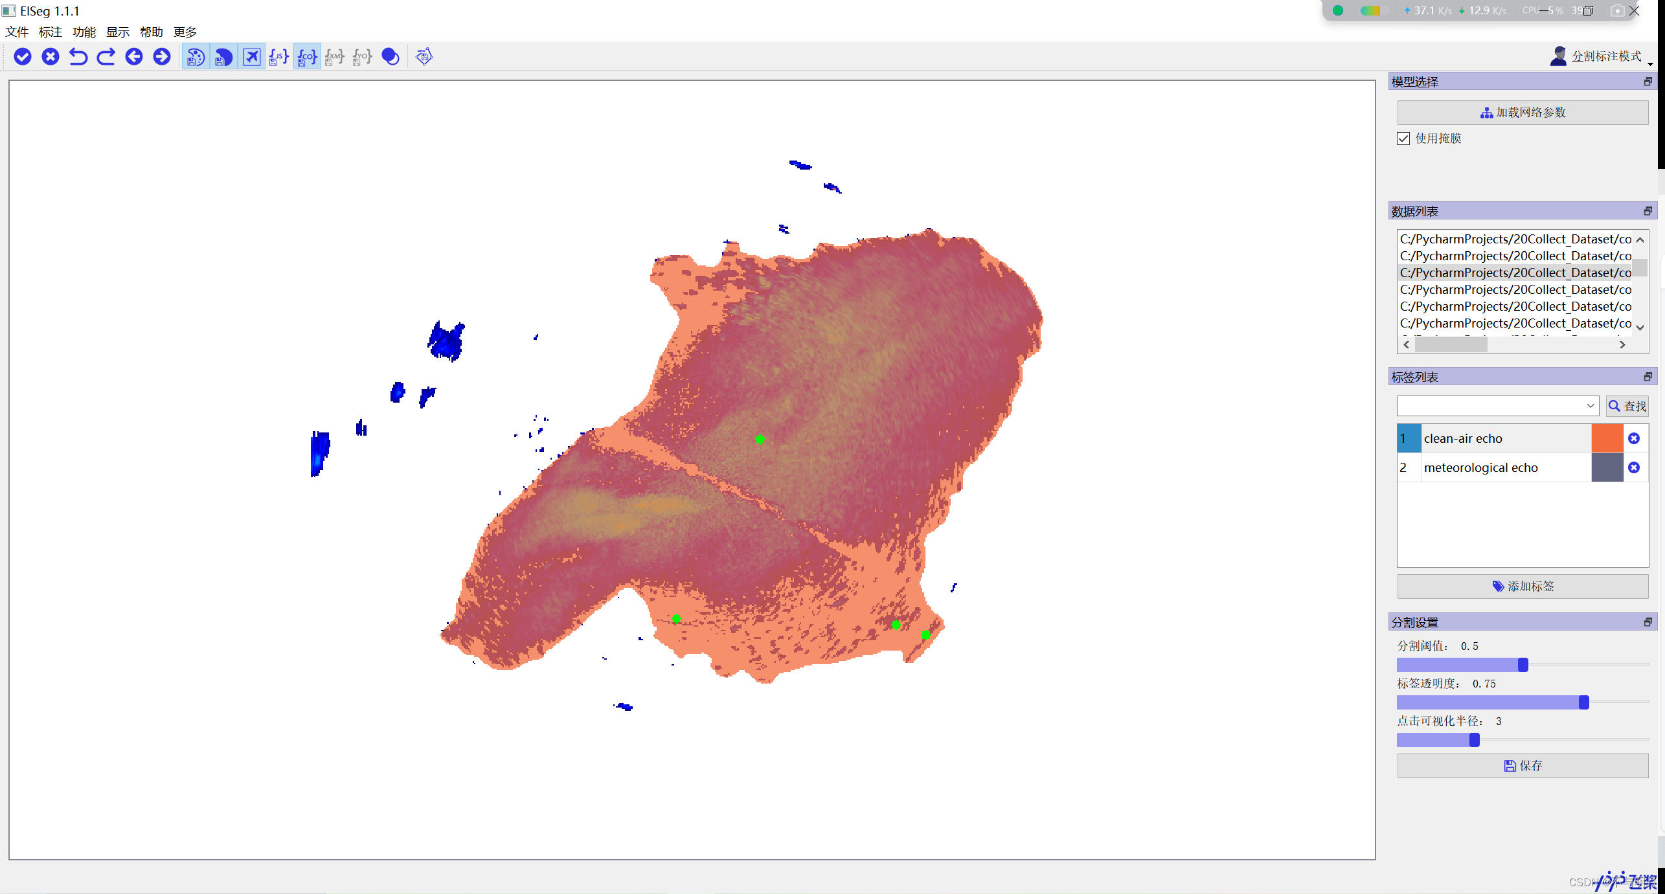Float the 模型选择 panel
This screenshot has height=894, width=1665.
[1648, 82]
